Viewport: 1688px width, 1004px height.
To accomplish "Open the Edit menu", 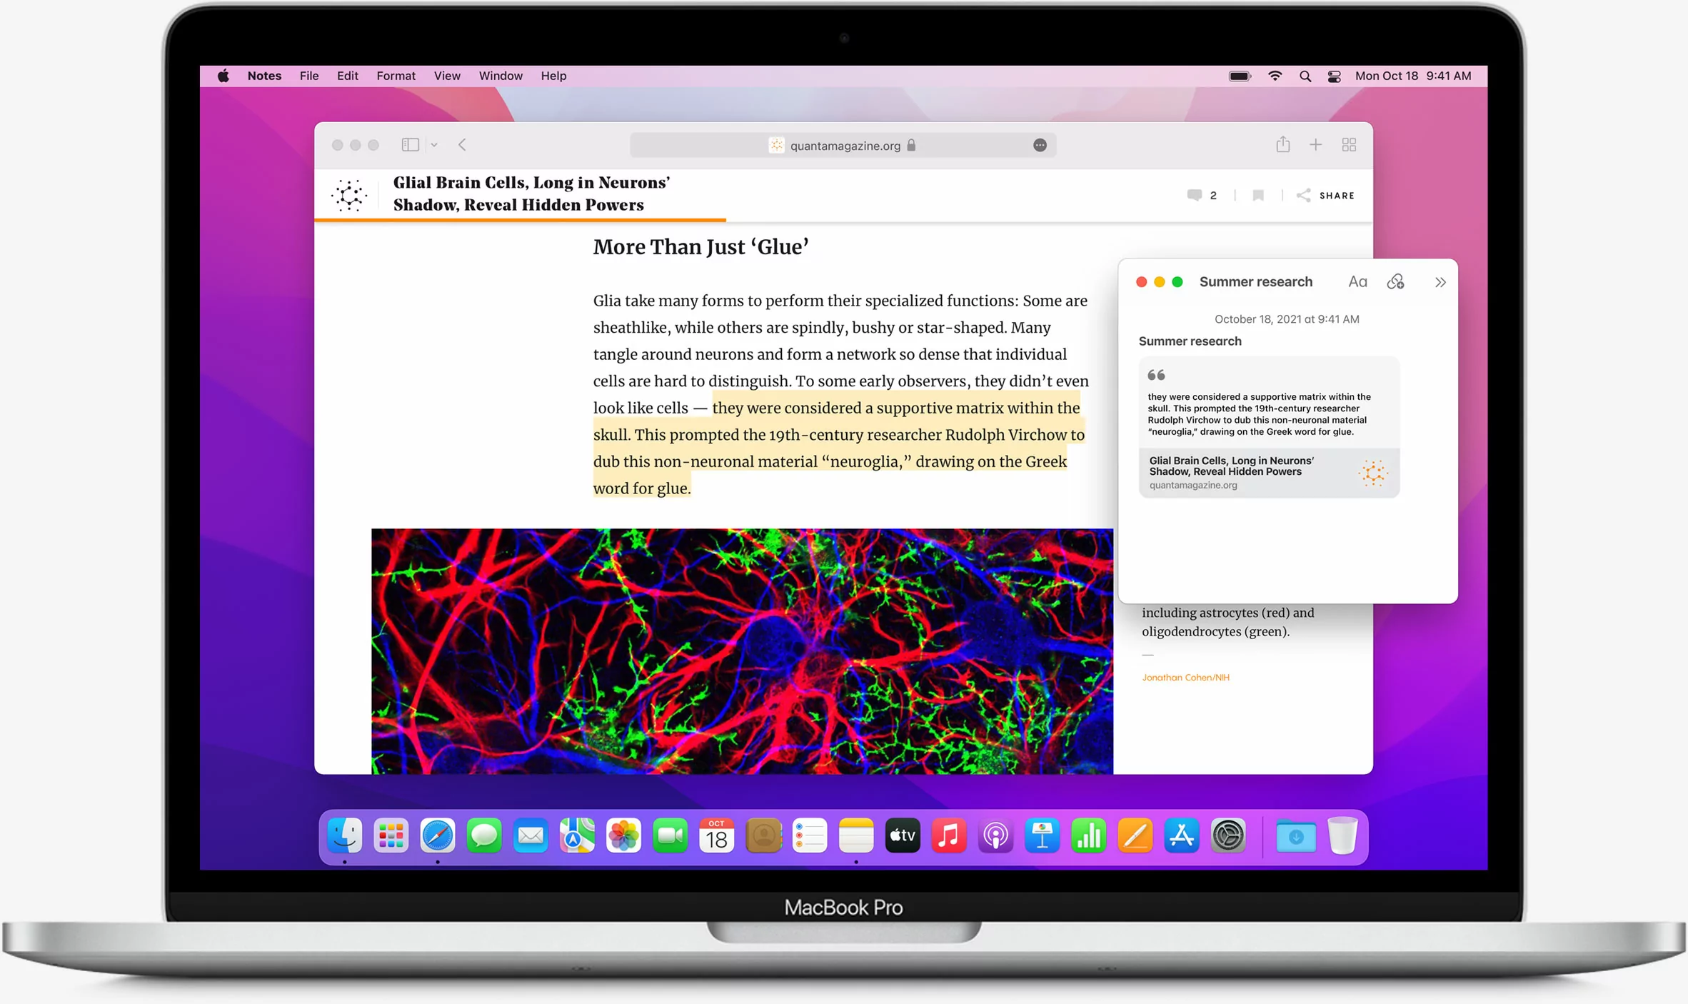I will pos(348,76).
